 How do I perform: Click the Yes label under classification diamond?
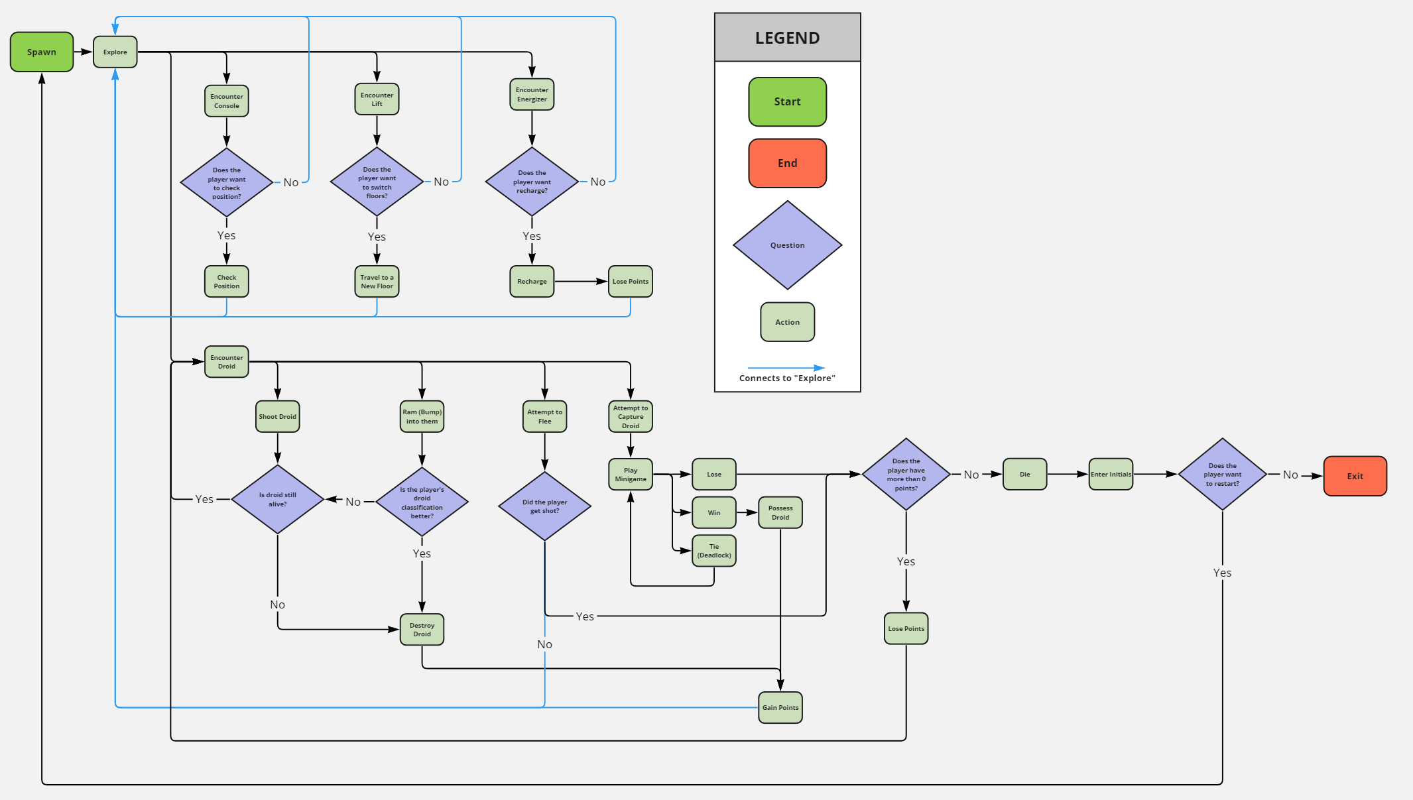pyautogui.click(x=422, y=554)
